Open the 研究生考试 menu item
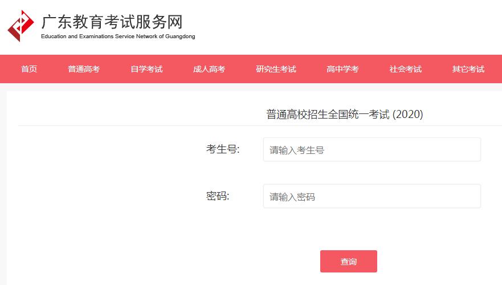The width and height of the screenshot is (502, 285). click(276, 69)
